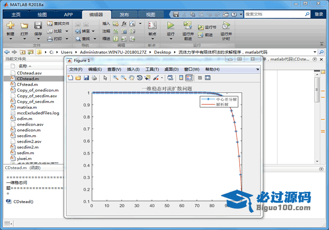Click the back arrow in address bar
329x230 pixels.
[7, 52]
